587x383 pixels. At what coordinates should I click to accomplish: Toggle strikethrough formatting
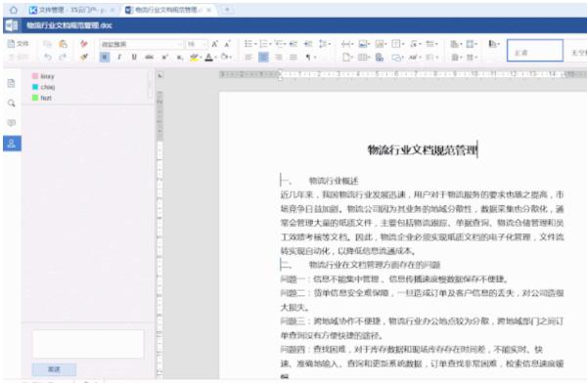coord(149,58)
